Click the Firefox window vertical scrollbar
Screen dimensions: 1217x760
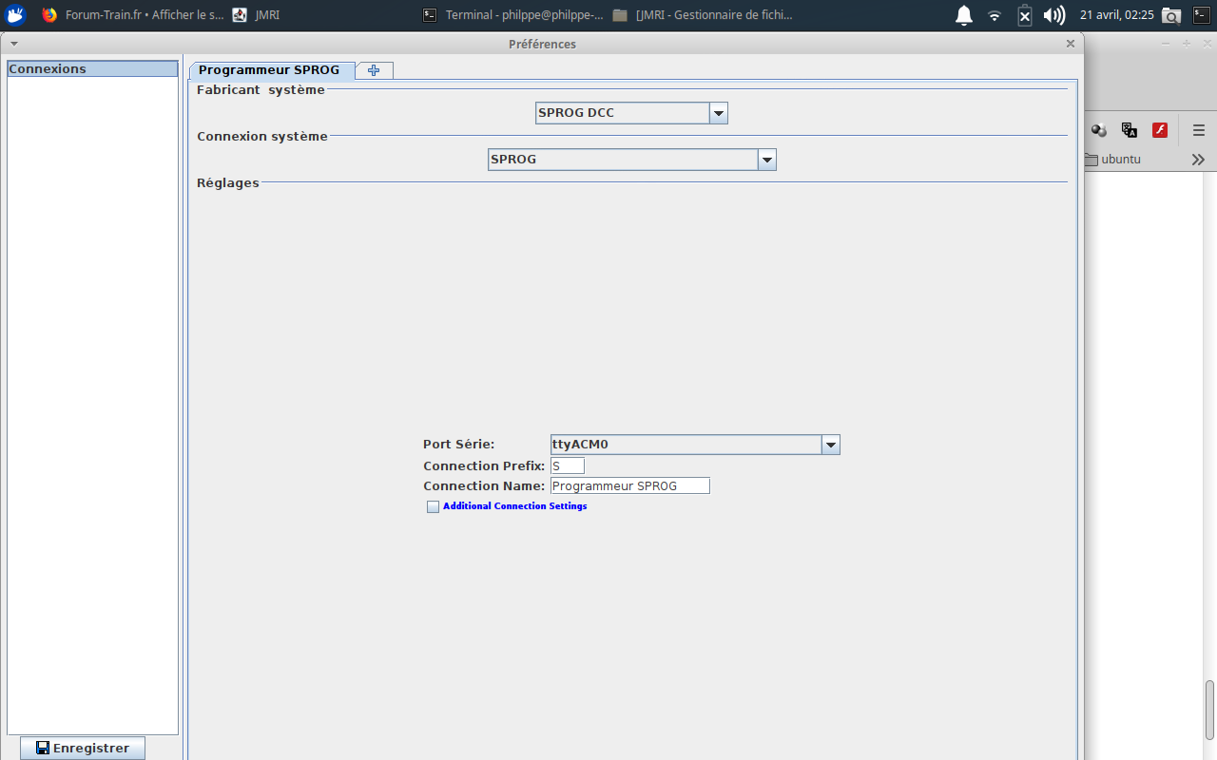1210,710
